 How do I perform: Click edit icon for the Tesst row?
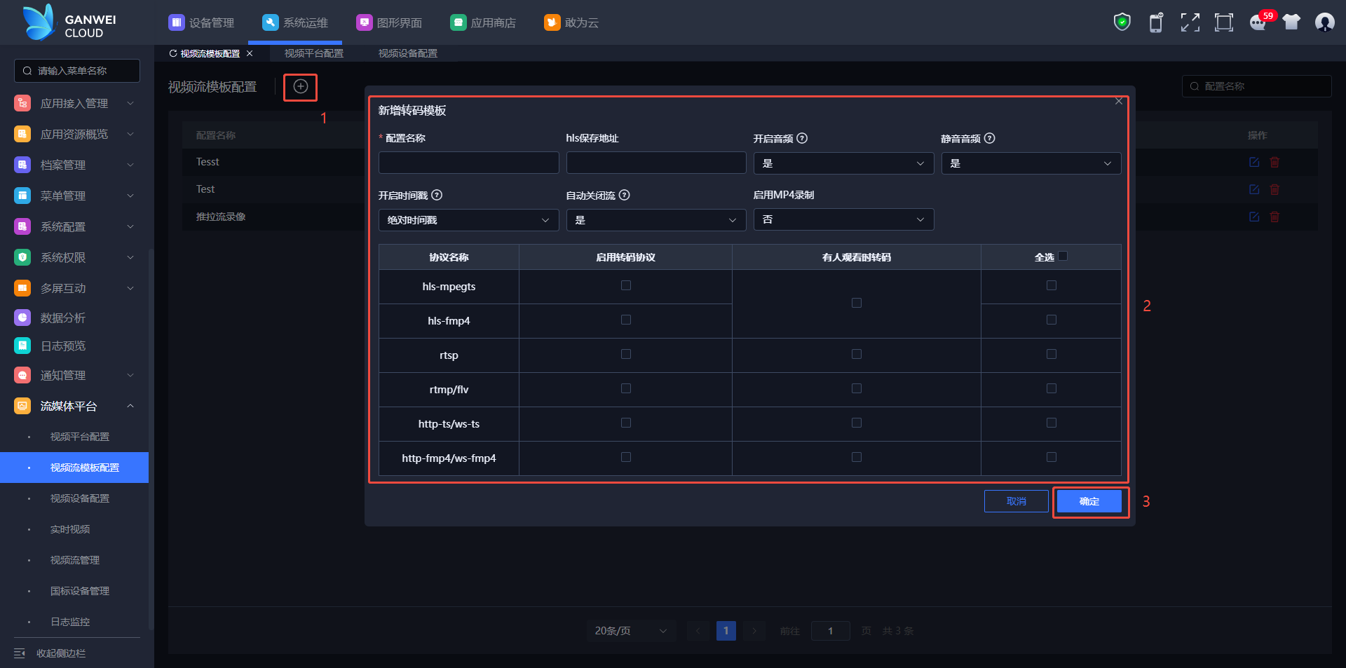coord(1254,162)
